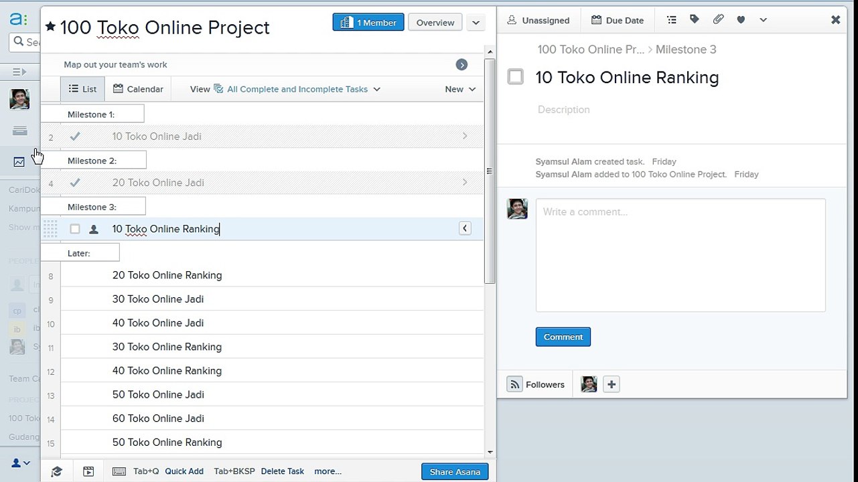The width and height of the screenshot is (858, 482).
Task: Like the task with heart icon
Action: [x=741, y=20]
